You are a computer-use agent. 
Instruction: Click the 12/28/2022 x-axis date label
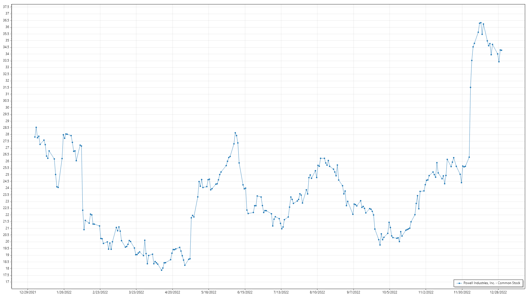(x=498, y=292)
